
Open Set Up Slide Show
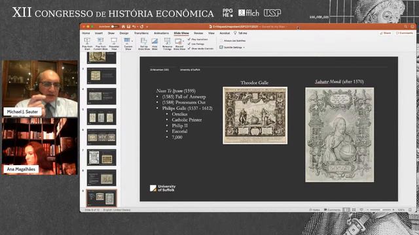tap(144, 44)
